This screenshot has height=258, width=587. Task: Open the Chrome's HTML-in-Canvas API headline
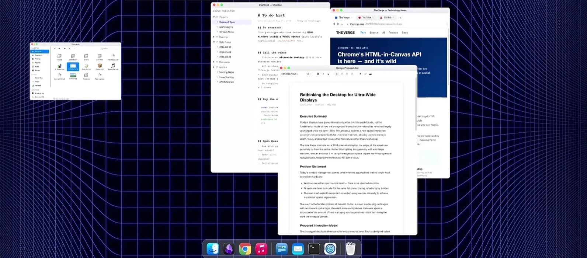[x=379, y=57]
